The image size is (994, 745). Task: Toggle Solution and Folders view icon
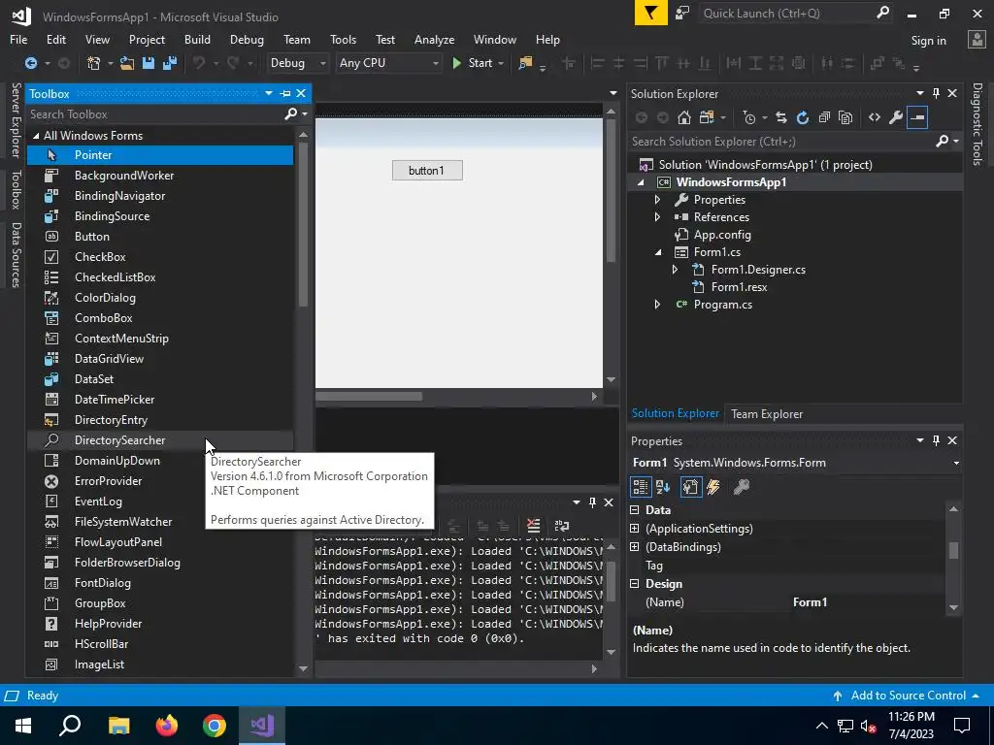(707, 117)
